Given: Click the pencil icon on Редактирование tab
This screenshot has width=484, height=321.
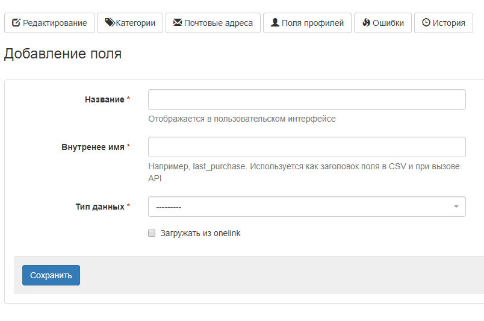Looking at the screenshot, I should coord(16,23).
